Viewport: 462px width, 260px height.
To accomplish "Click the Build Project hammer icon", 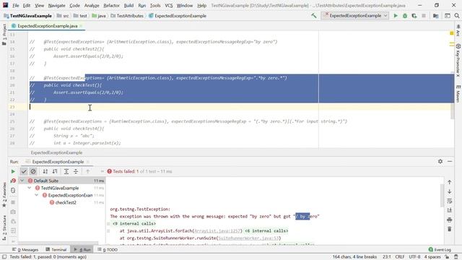I will [x=314, y=16].
